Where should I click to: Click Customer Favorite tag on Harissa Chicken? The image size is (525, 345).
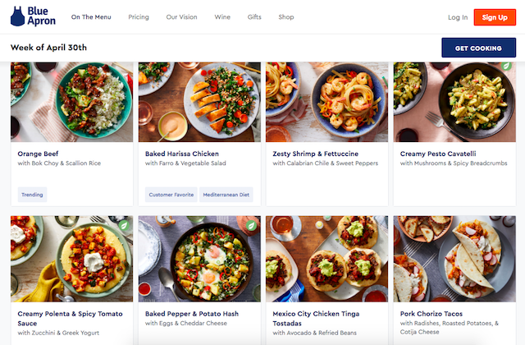171,195
